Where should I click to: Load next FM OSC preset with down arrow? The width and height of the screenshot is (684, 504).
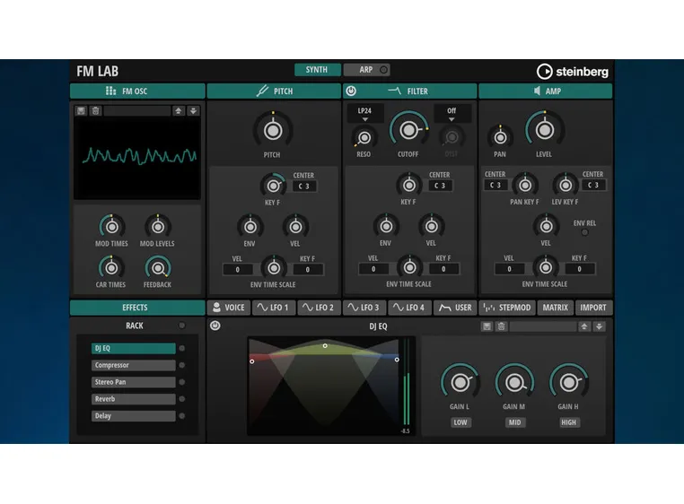(193, 110)
